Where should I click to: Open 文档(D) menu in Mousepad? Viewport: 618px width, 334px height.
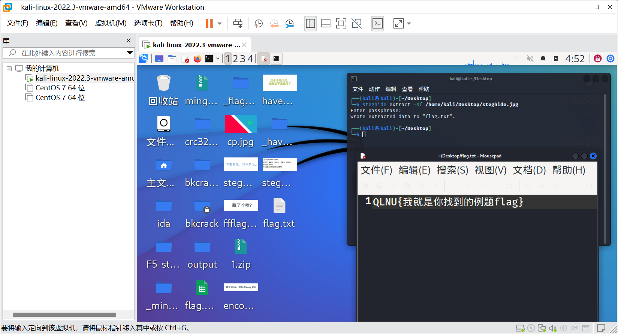tap(529, 170)
